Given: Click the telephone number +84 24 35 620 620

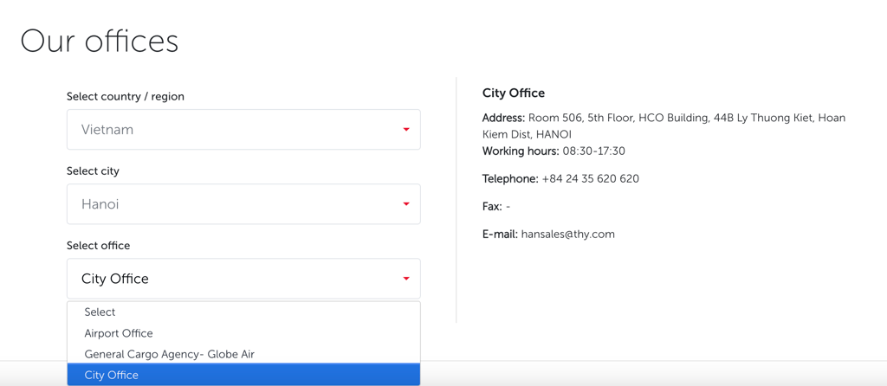Looking at the screenshot, I should coord(590,178).
